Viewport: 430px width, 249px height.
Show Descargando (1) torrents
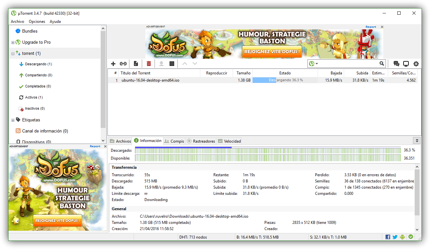tap(39, 64)
